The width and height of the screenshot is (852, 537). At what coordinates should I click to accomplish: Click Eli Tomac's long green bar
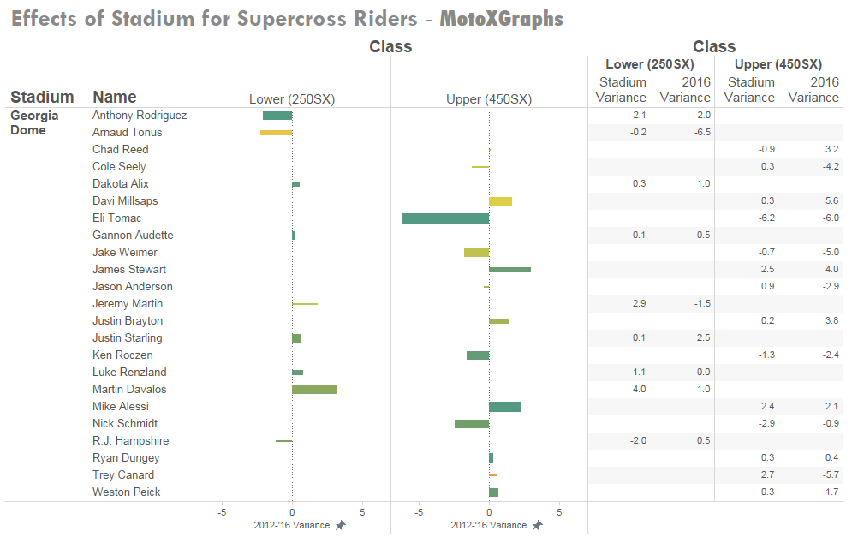point(445,218)
